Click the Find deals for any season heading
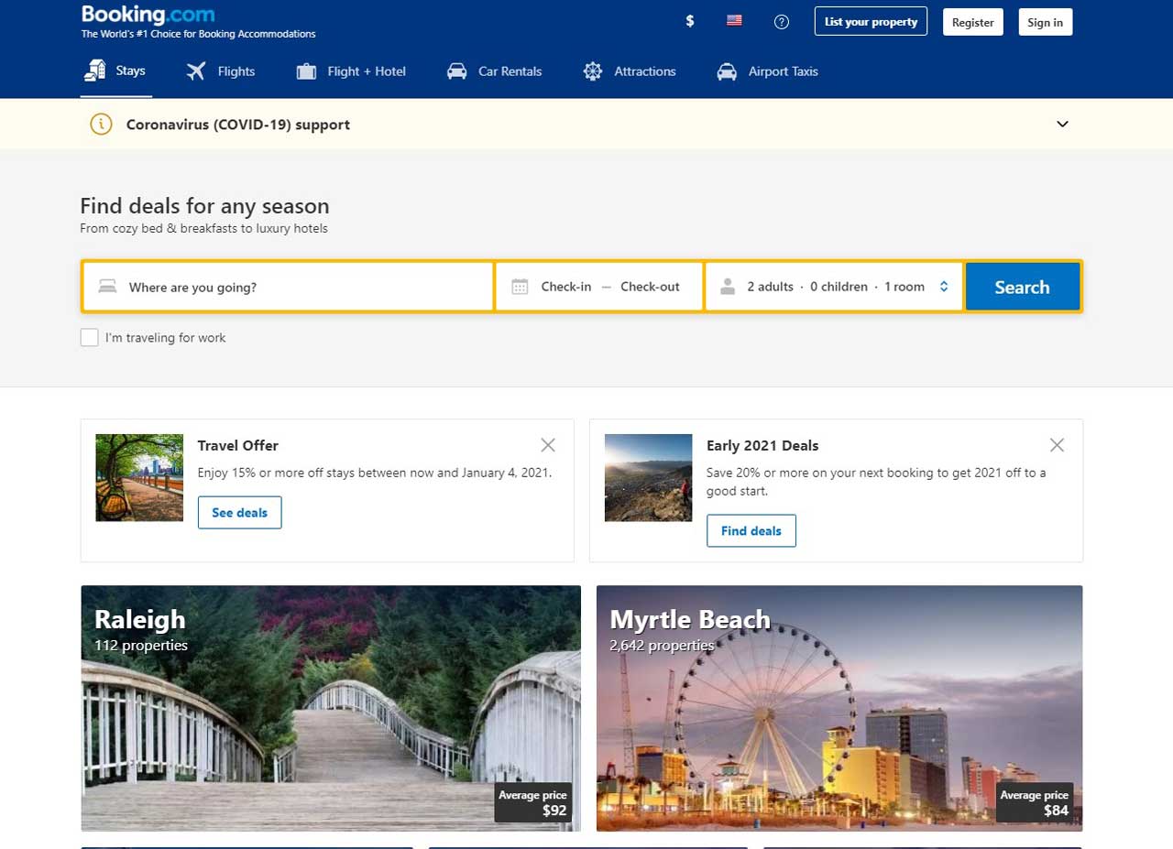Screen dimensions: 1173x849 204,206
